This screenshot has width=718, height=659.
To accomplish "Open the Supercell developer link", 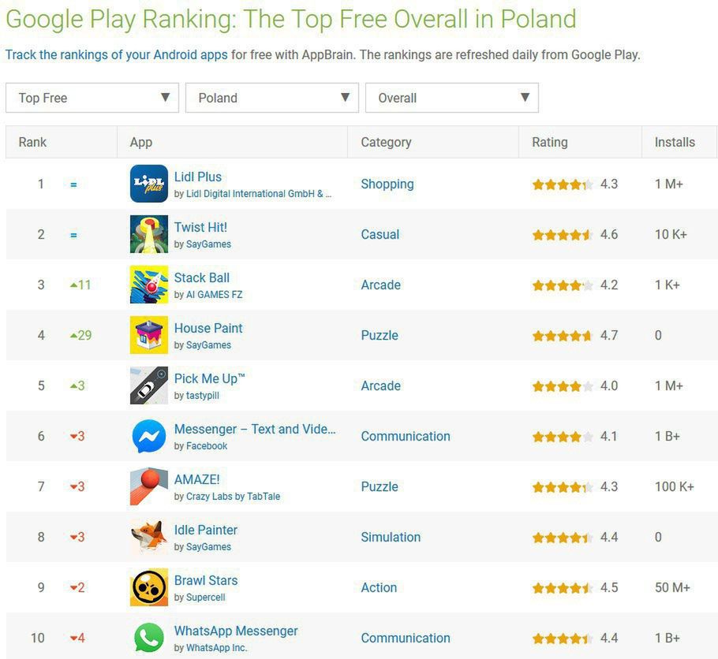I will tap(205, 598).
